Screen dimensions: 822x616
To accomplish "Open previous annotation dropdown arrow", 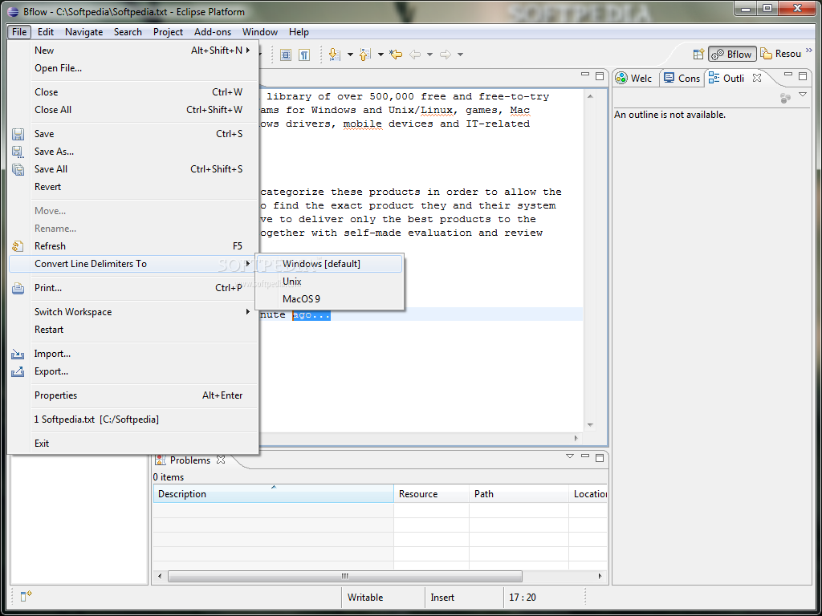I will pyautogui.click(x=380, y=55).
